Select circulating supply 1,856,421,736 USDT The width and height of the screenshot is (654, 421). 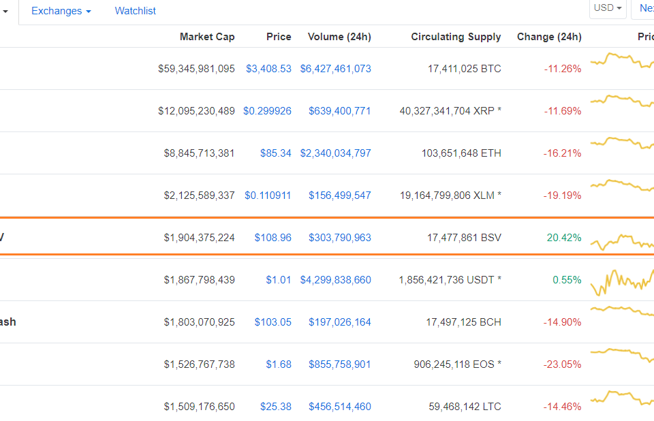click(x=450, y=279)
